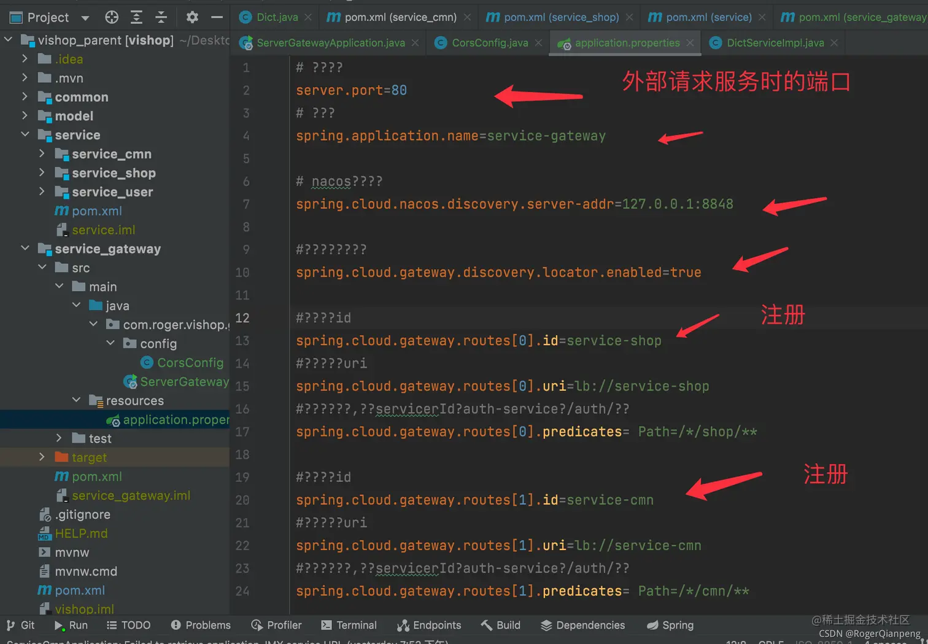
Task: Close DictServiceImpl.java tab
Action: click(x=834, y=43)
